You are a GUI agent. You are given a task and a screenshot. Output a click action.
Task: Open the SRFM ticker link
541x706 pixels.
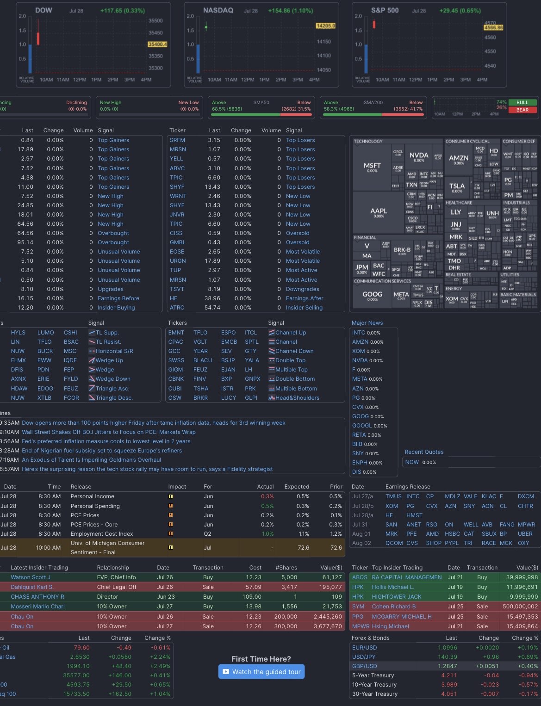click(177, 140)
